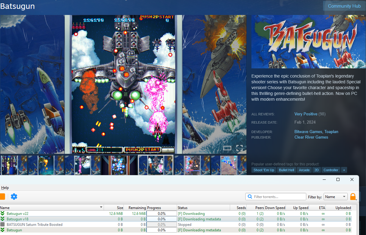
Task: Click the Arcade tag
Action: click(x=304, y=170)
